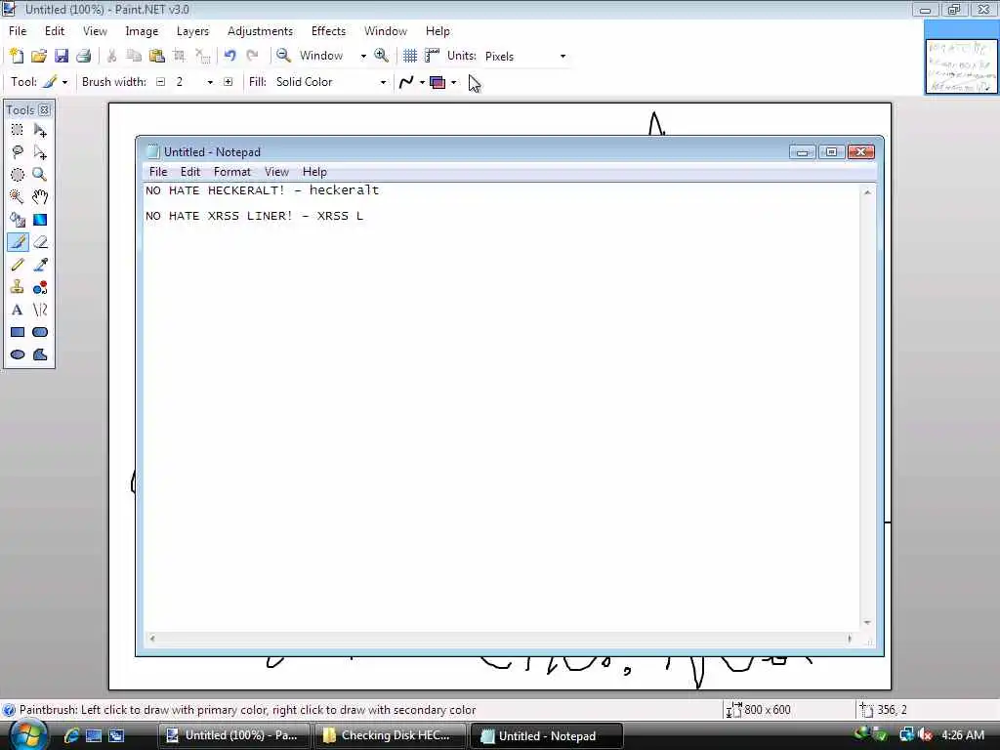Viewport: 1000px width, 750px height.
Task: Select the Rectangle shape tool
Action: coord(18,332)
